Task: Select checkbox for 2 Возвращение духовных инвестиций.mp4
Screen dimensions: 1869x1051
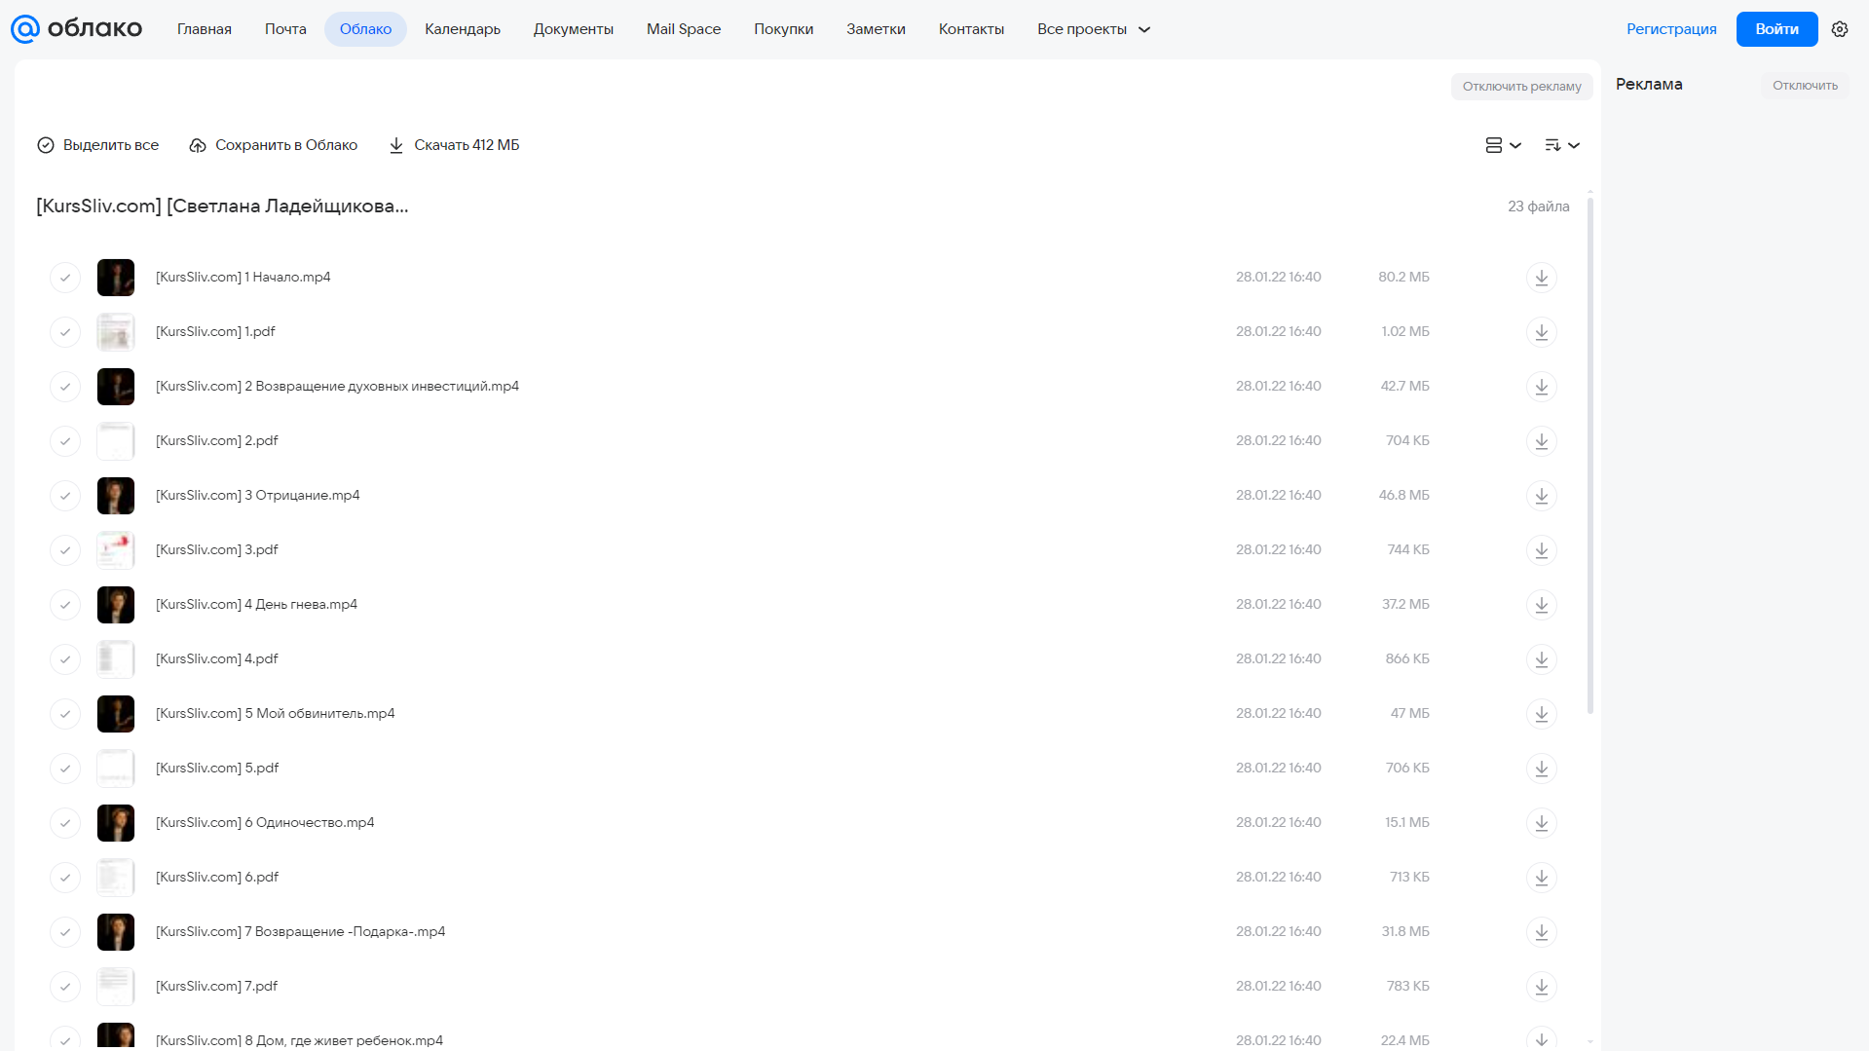Action: [65, 387]
